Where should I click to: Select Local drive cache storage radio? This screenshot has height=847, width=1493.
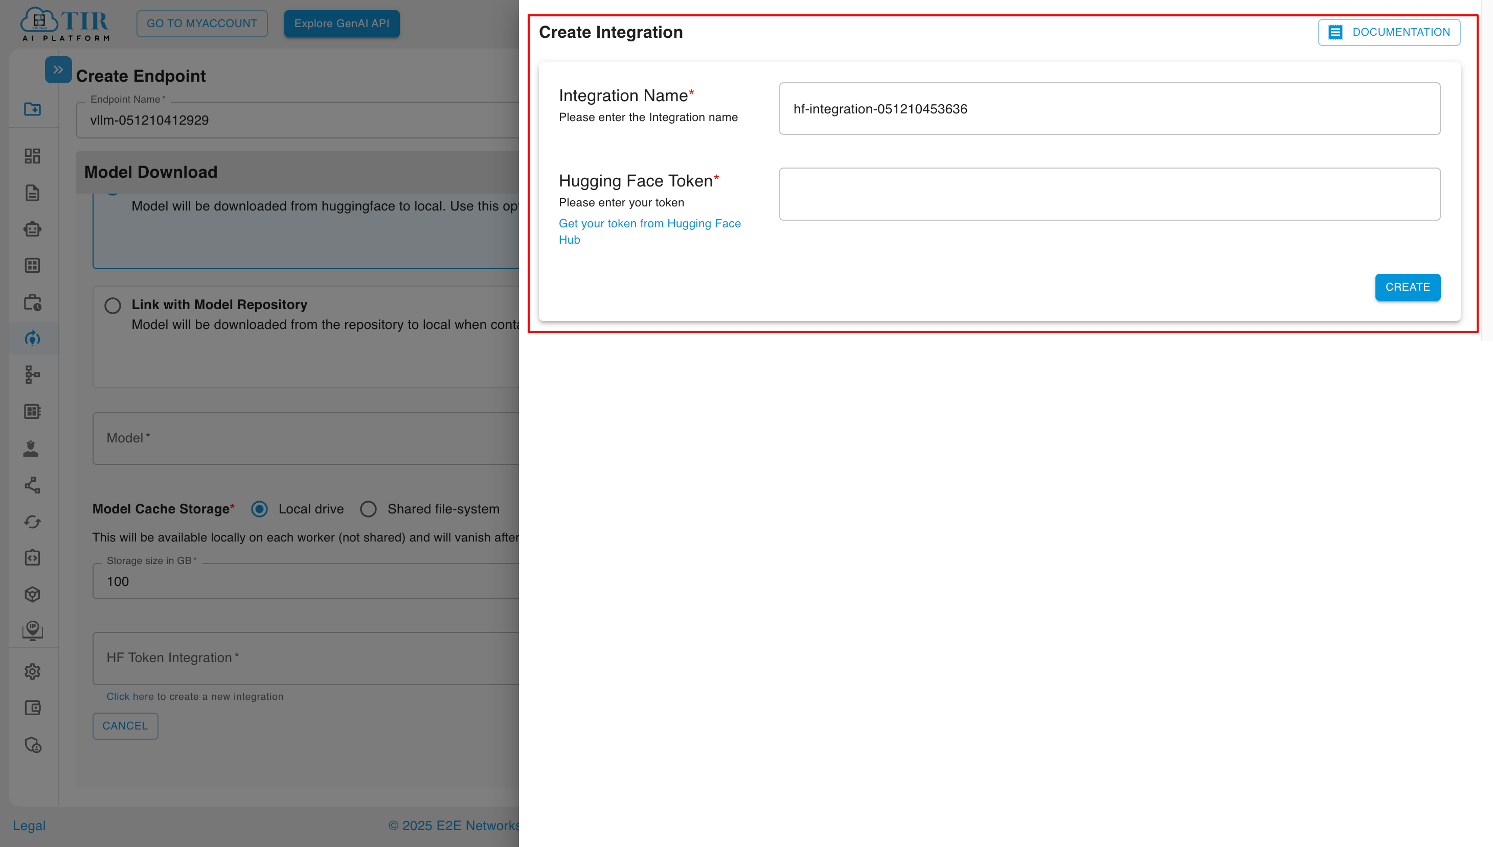[260, 509]
